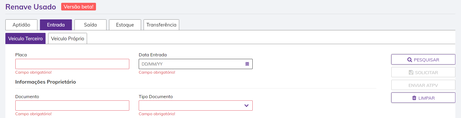Open the Transferência tab
461x118 pixels.
161,25
